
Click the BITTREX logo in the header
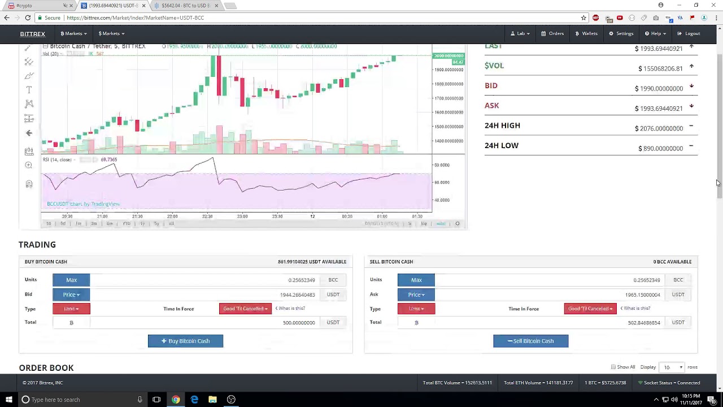tap(32, 34)
